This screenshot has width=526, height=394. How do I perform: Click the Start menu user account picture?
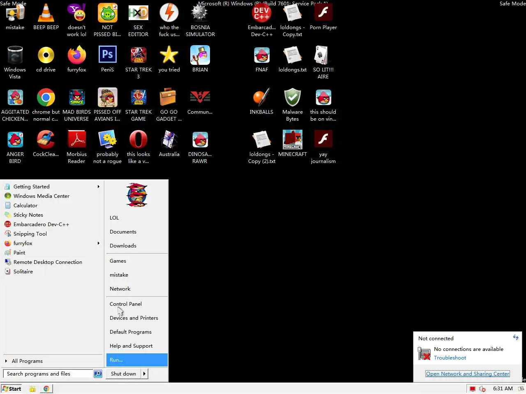tap(137, 195)
